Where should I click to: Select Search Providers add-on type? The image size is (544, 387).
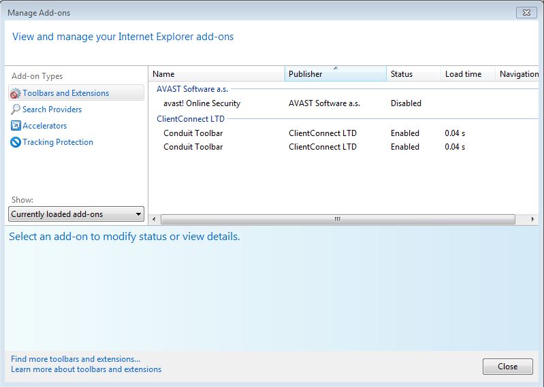click(52, 110)
